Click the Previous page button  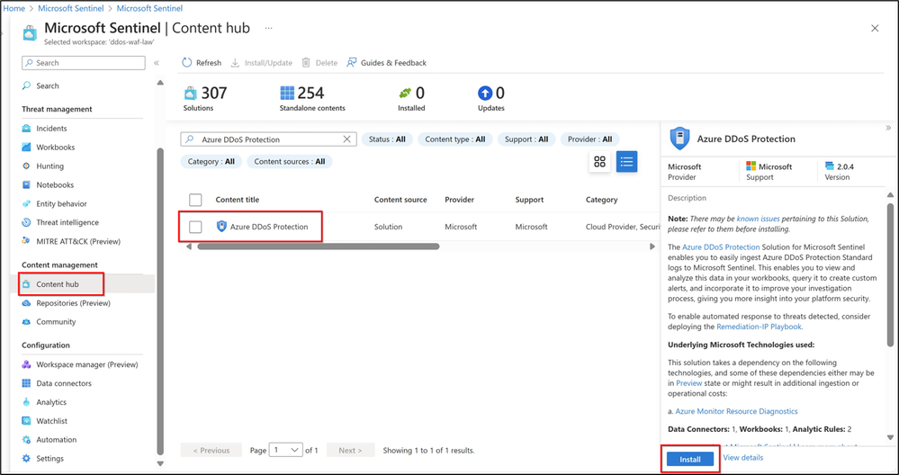pyautogui.click(x=211, y=451)
